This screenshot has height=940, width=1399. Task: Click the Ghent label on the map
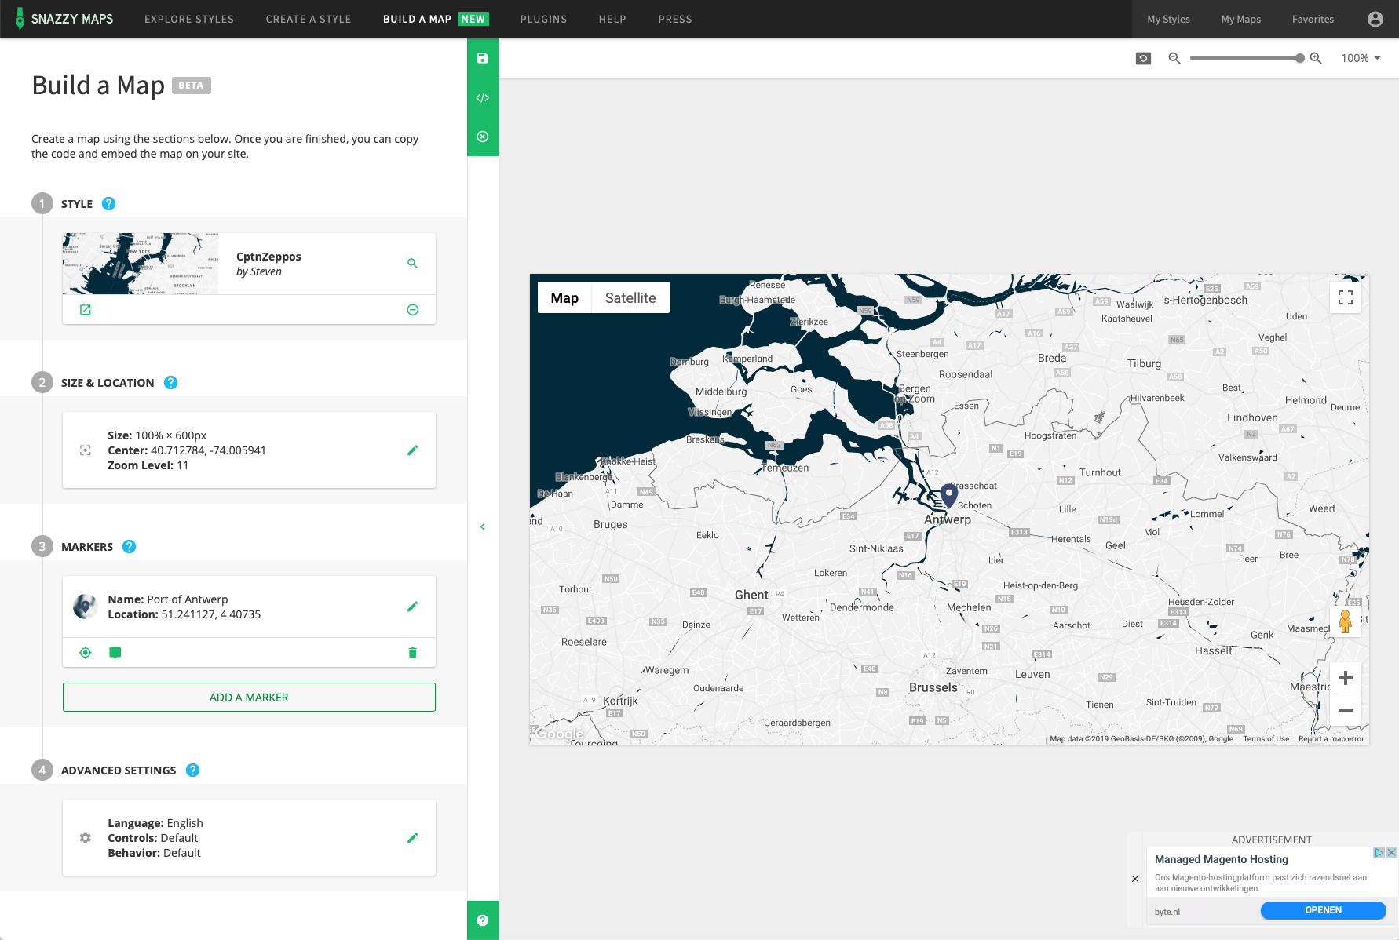(x=751, y=595)
